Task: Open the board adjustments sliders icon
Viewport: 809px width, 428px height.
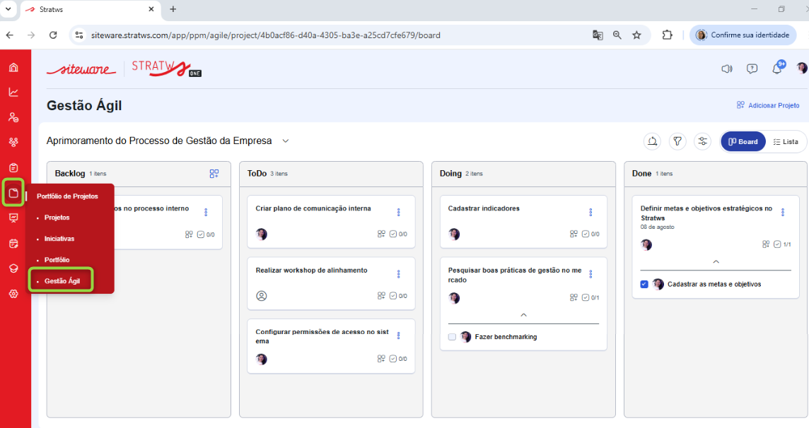Action: tap(702, 142)
